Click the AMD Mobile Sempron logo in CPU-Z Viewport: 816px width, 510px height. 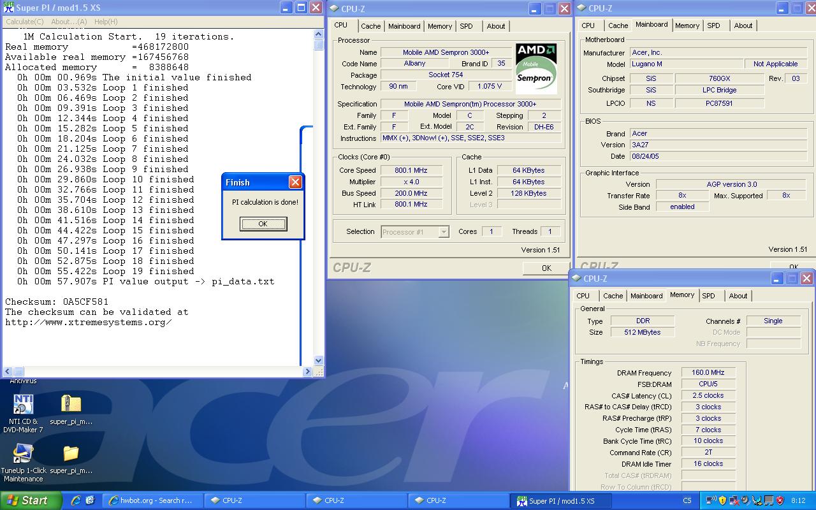click(x=536, y=69)
